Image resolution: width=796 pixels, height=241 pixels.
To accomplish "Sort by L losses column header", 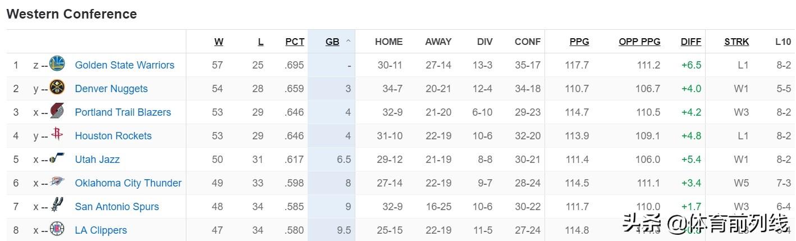I will click(260, 42).
